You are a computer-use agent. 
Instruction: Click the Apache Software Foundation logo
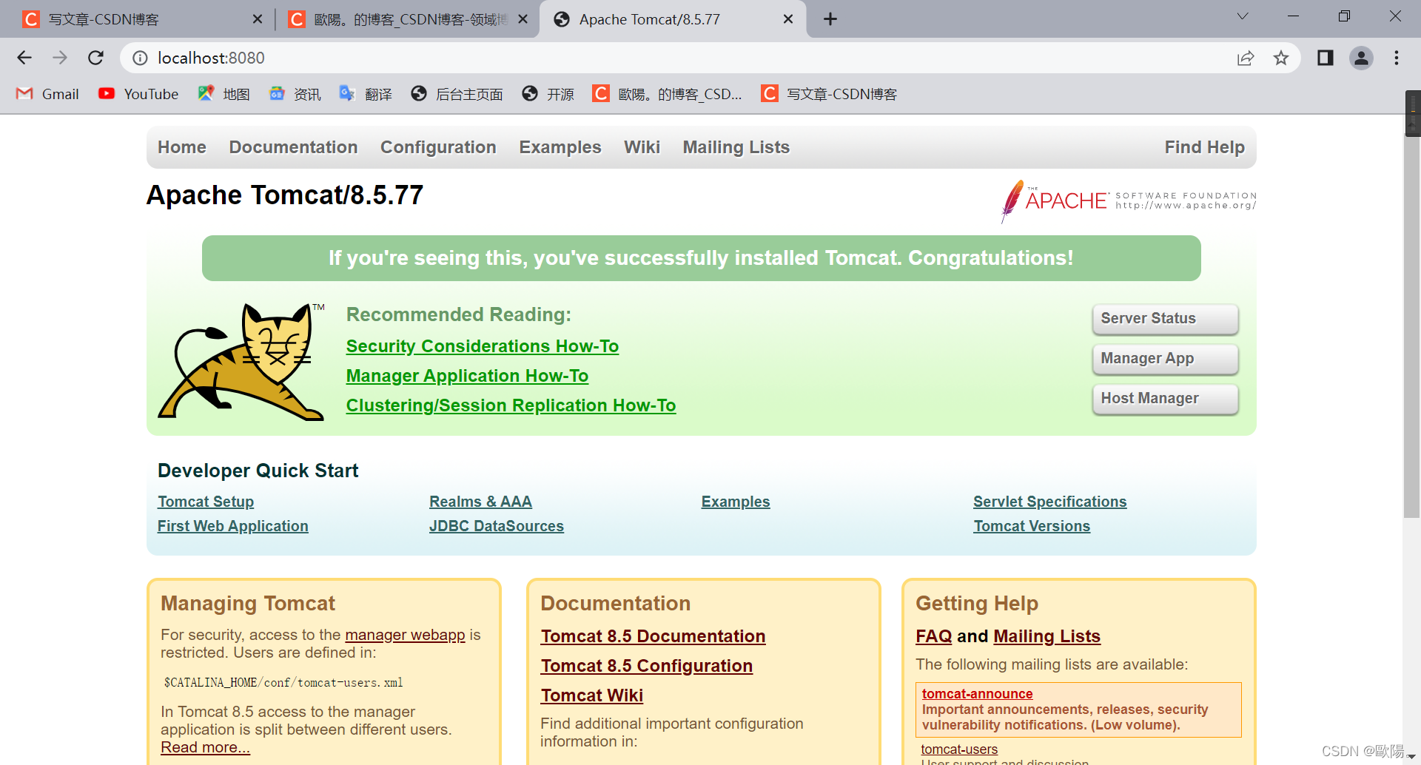click(x=1129, y=200)
